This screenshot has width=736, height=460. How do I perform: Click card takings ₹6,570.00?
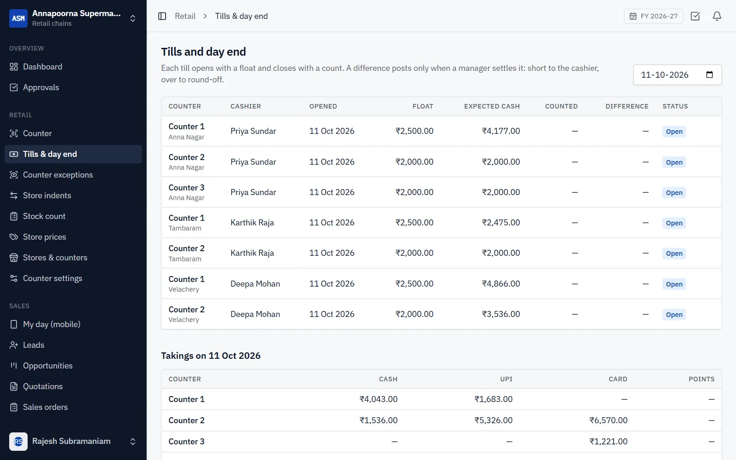coord(608,420)
